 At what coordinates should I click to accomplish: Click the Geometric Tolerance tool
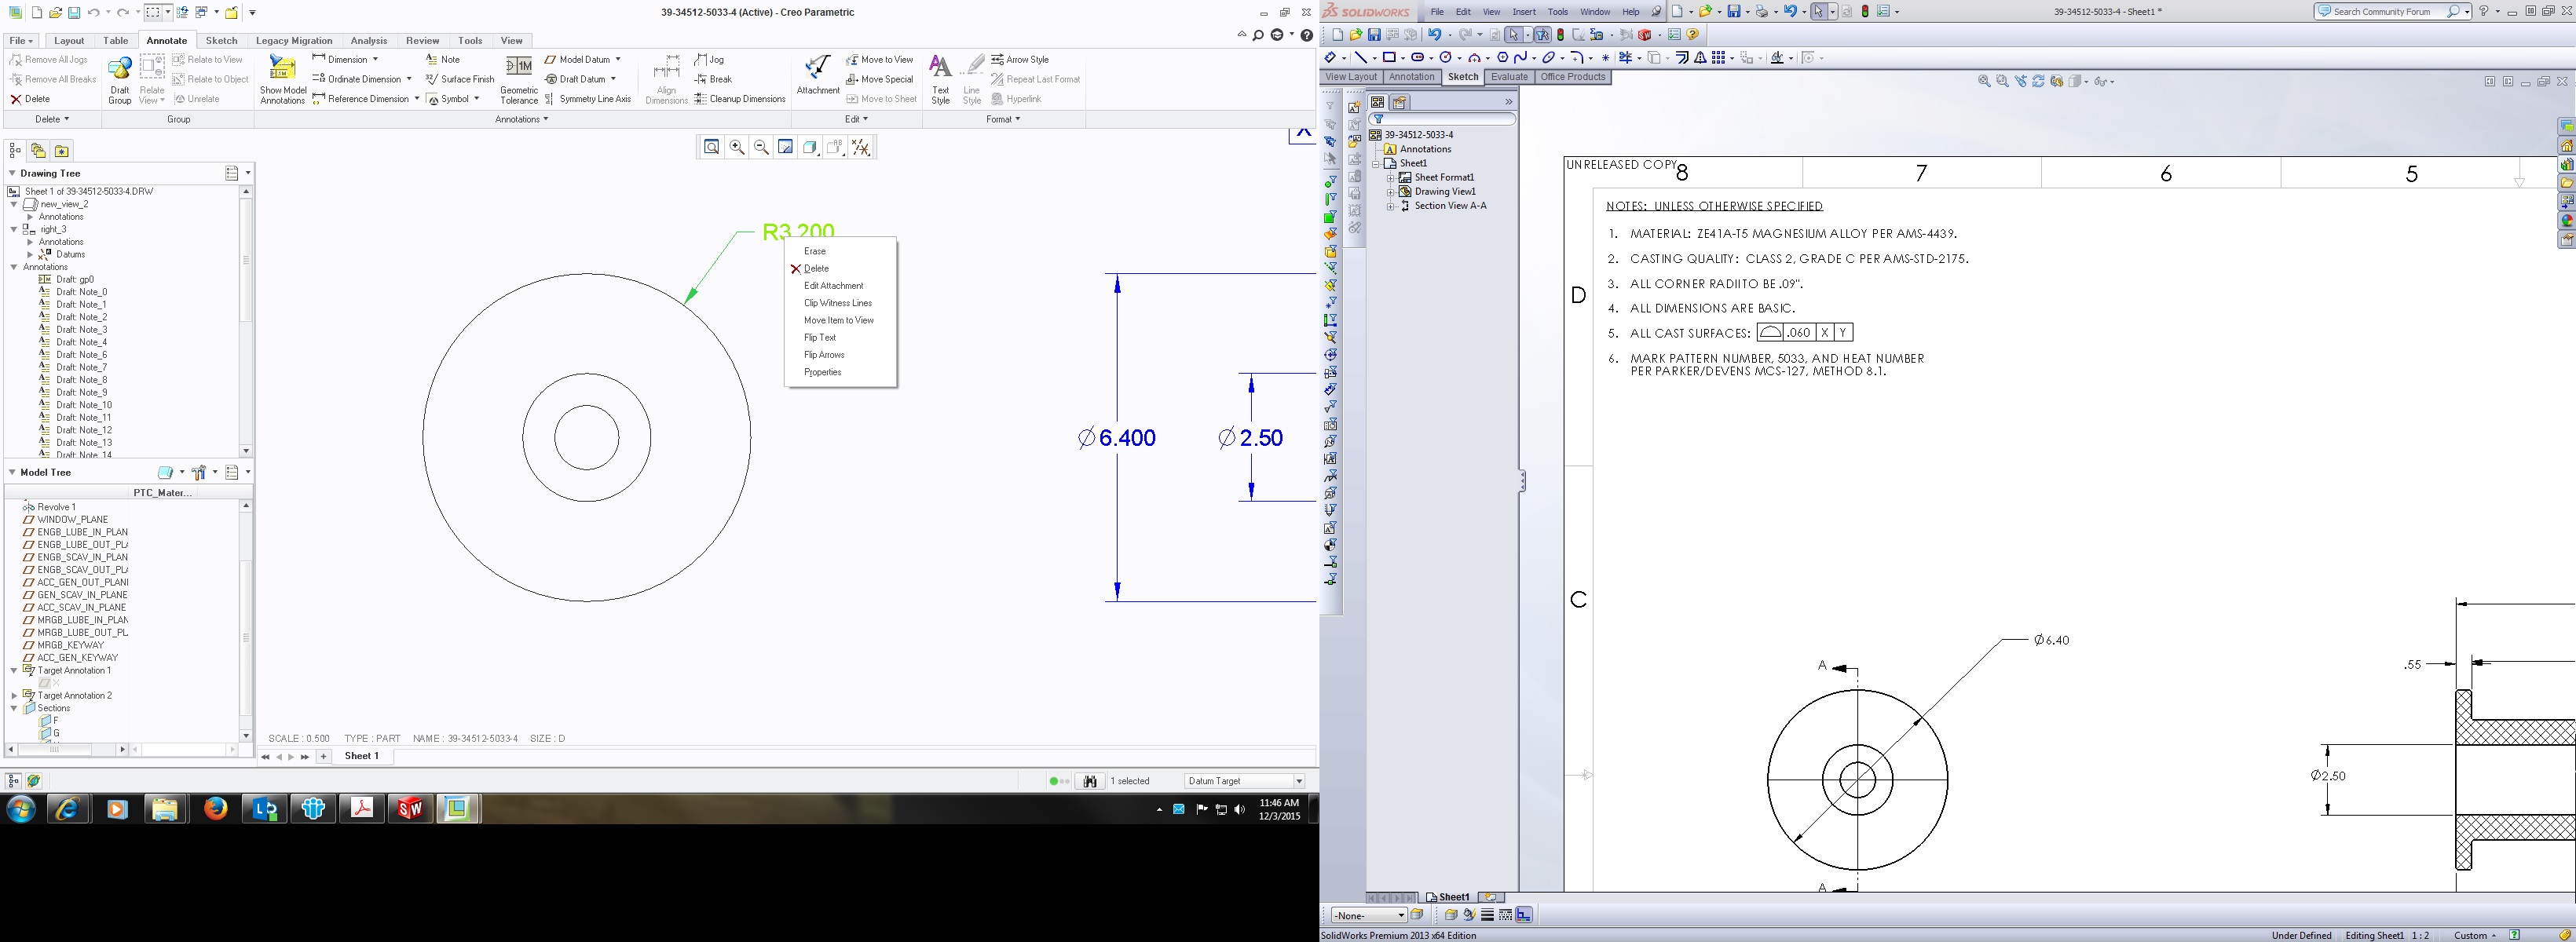(518, 79)
